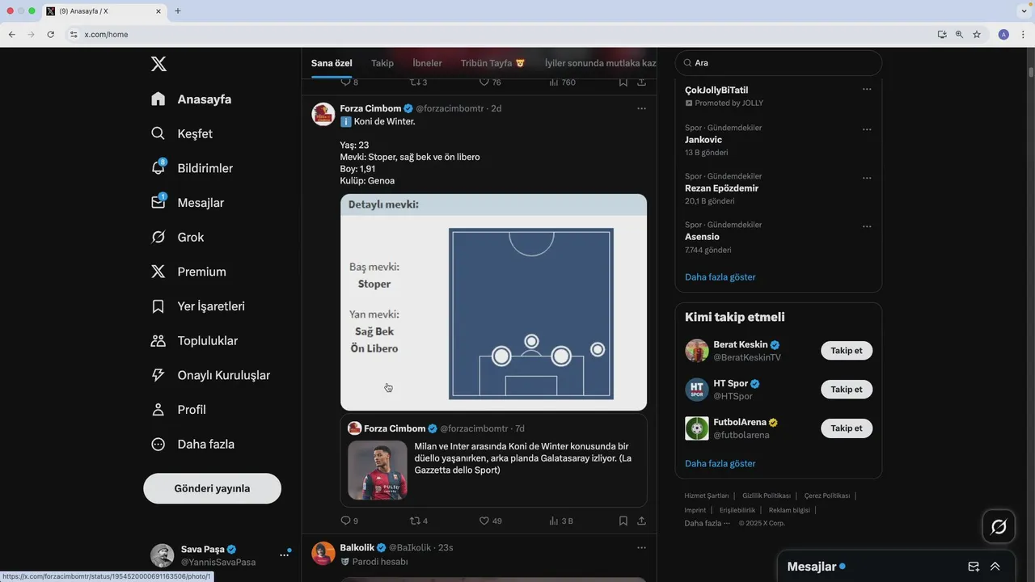Viewport: 1035px width, 582px height.
Task: Share the Koni de Winter post
Action: point(641,521)
